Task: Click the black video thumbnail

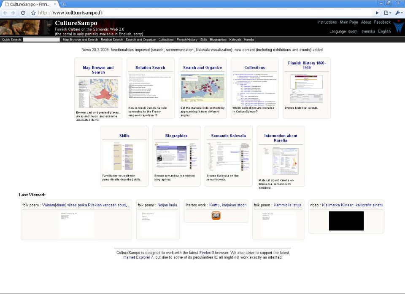Action: tap(346, 221)
